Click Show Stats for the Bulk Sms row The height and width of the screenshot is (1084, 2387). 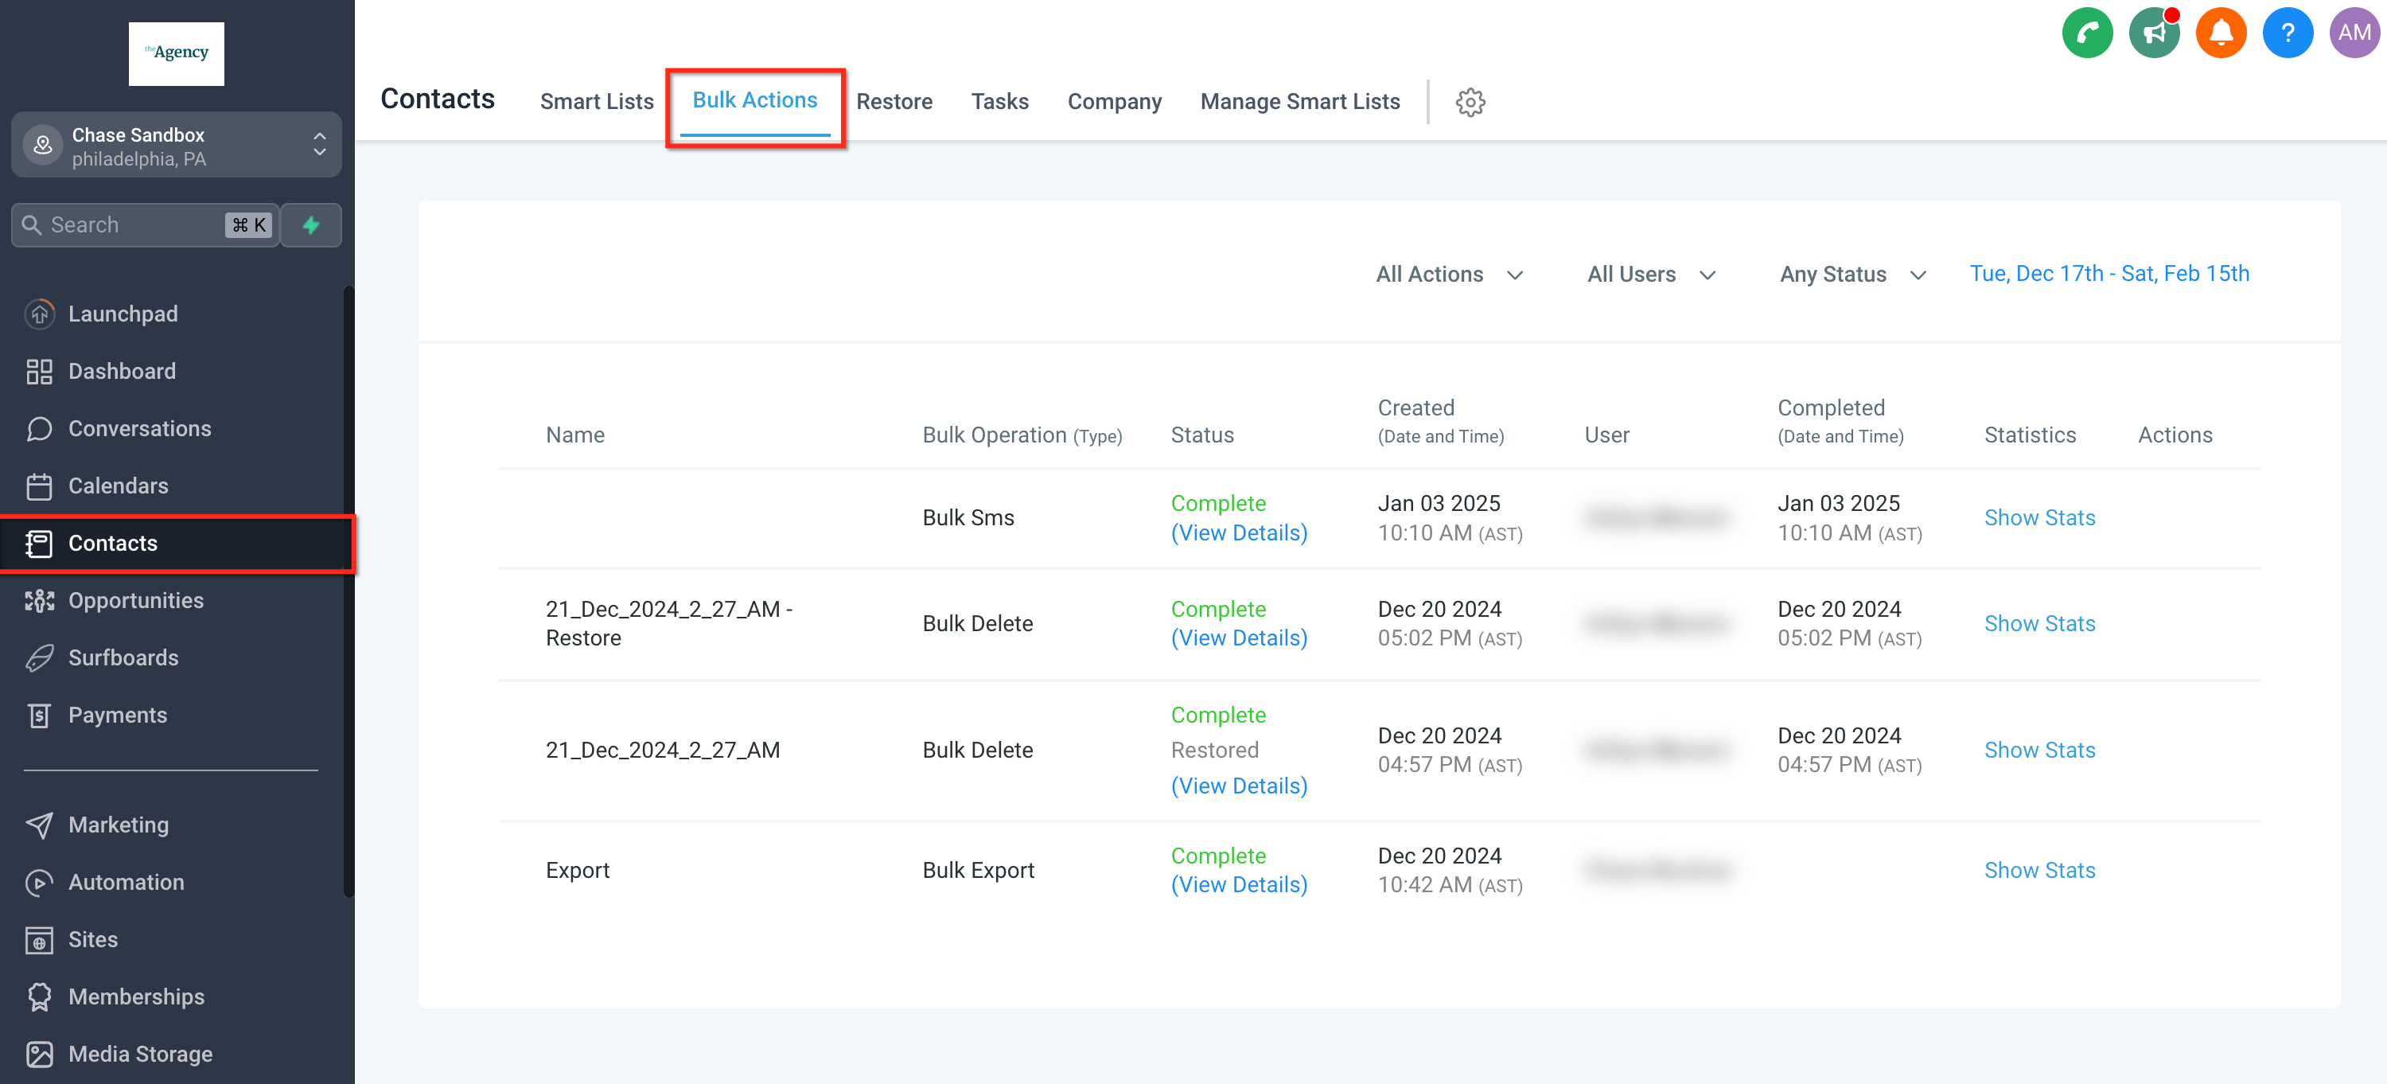(x=2038, y=518)
